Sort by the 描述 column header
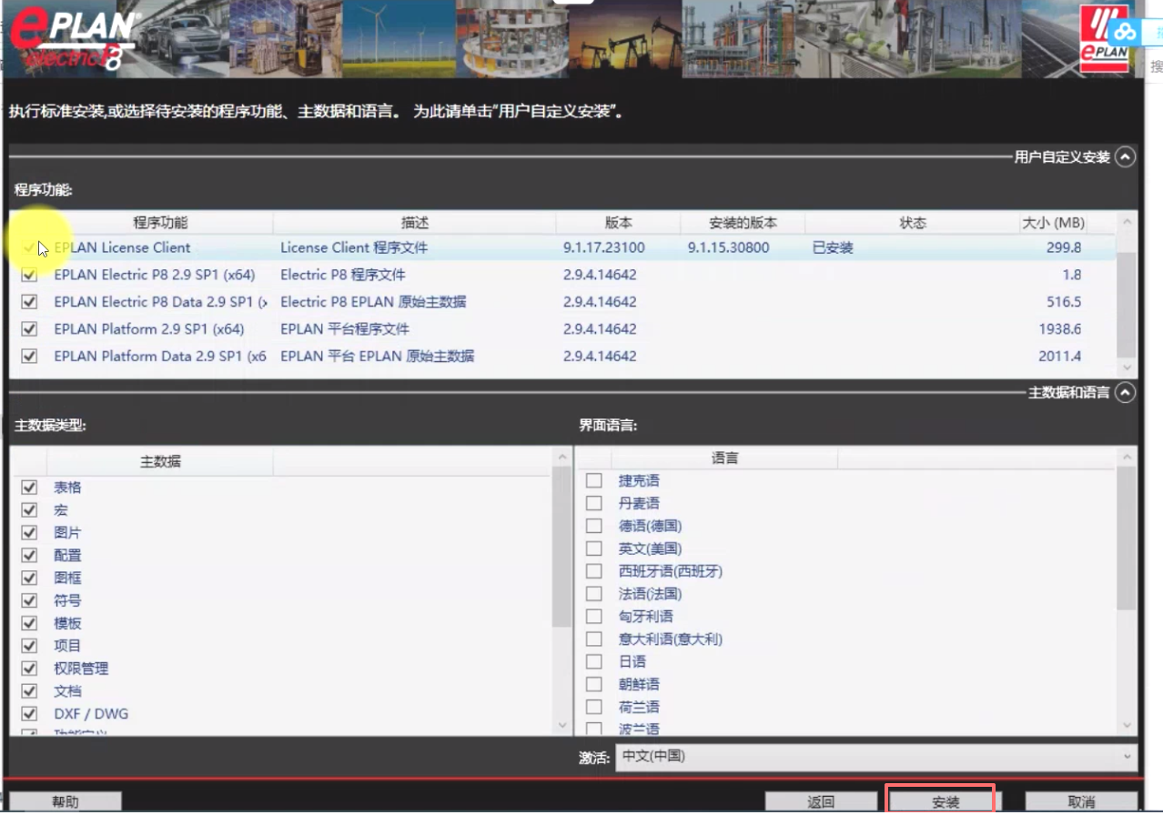 415,223
